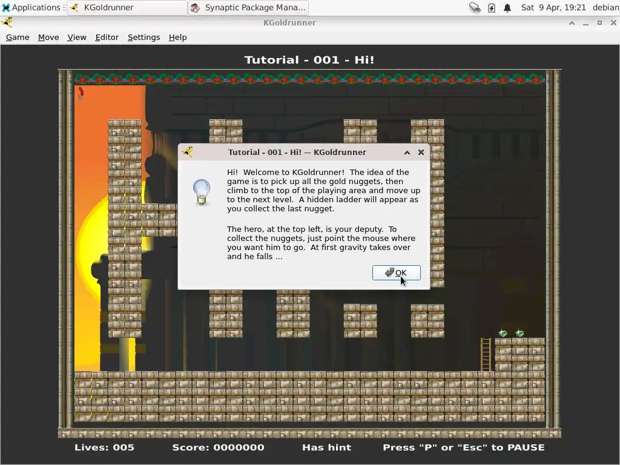
Task: Open the View menu
Action: coord(77,37)
